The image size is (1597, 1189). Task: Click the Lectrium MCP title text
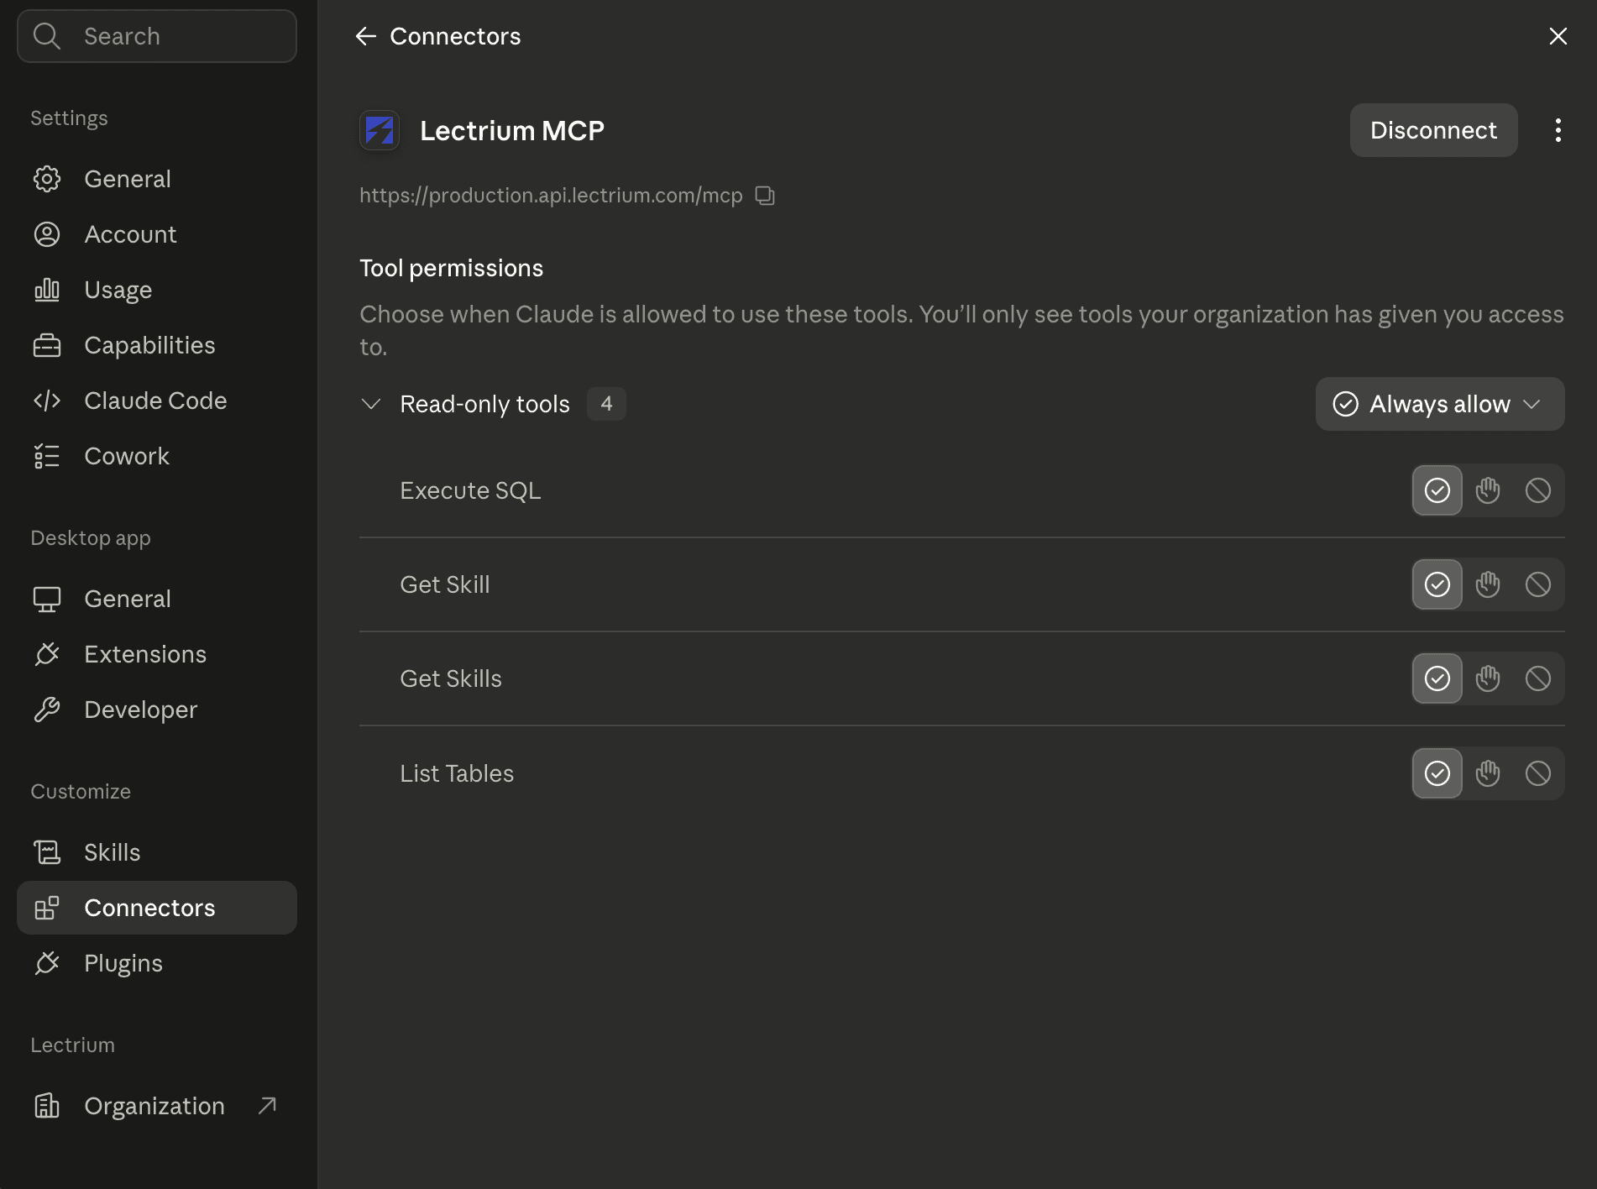[x=512, y=130]
